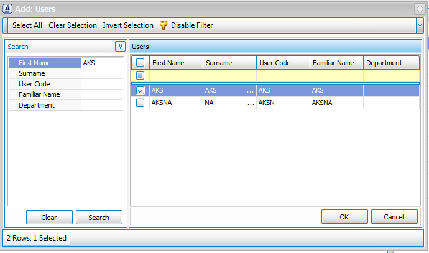Click the pin icon in Search panel
Image resolution: width=429 pixels, height=253 pixels.
pyautogui.click(x=120, y=47)
